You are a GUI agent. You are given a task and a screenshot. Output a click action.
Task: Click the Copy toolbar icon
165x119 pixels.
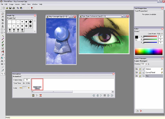click(x=18, y=8)
